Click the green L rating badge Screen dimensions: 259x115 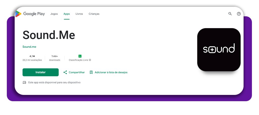coord(80,56)
